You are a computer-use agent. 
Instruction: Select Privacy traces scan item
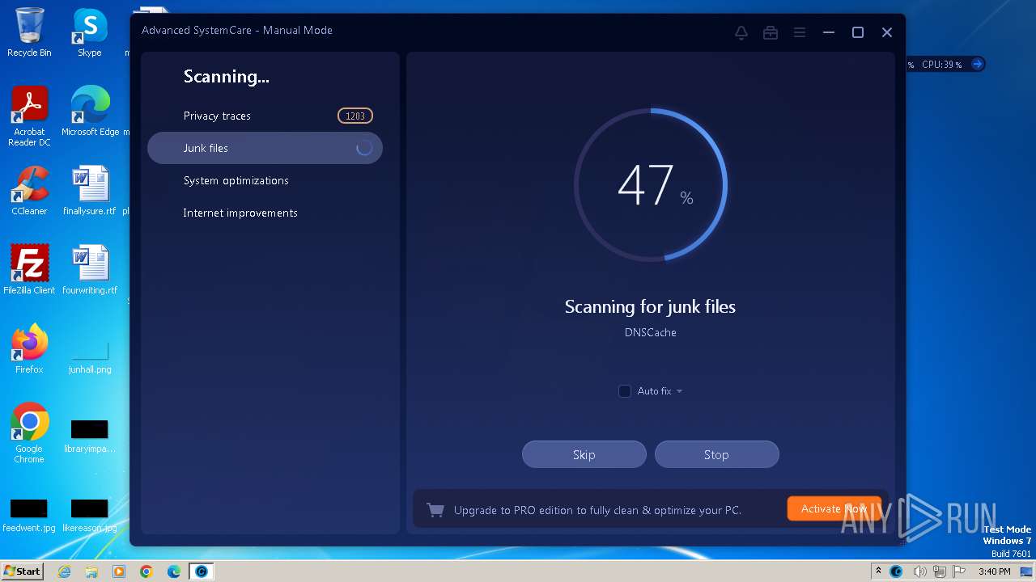click(x=265, y=116)
